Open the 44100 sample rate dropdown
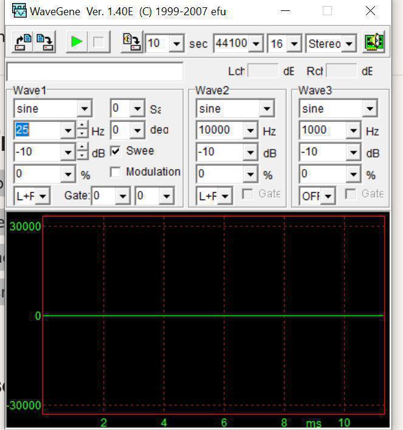The width and height of the screenshot is (403, 430). 255,43
